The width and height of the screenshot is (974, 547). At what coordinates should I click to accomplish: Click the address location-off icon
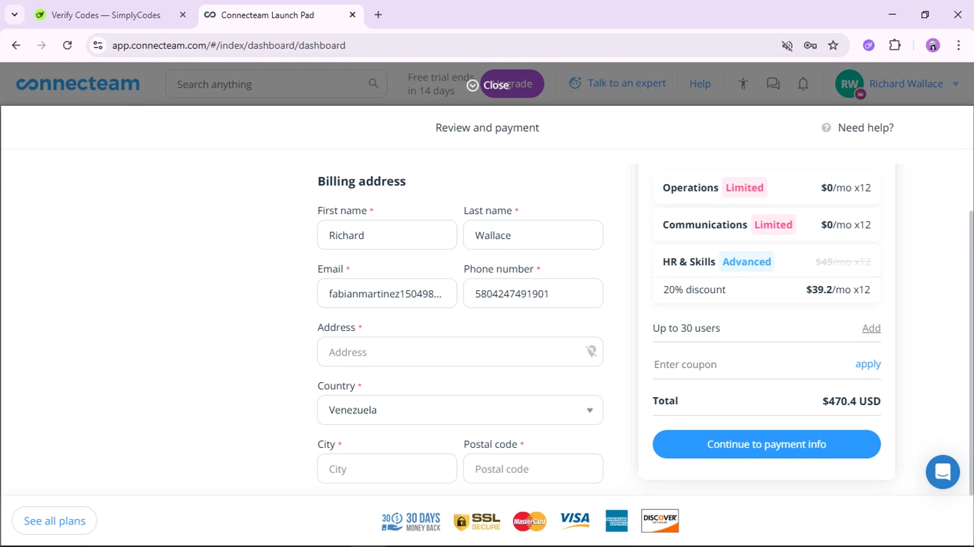click(591, 352)
